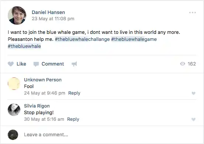Reply to Unknown Person's "Fool" comment

coord(74,93)
